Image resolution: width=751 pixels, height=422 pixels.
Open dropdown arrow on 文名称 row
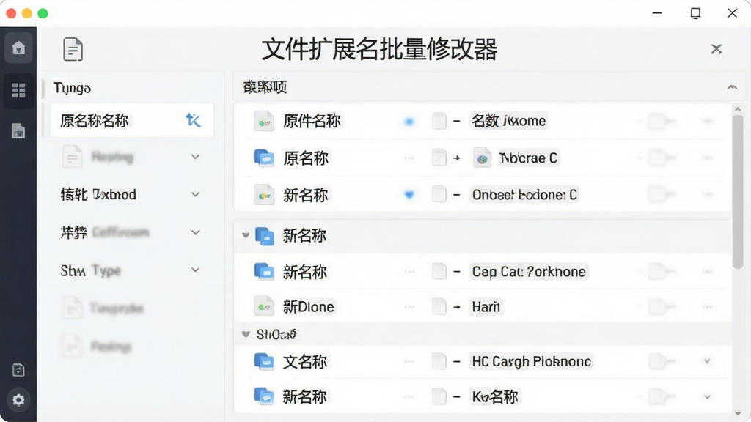coord(707,361)
